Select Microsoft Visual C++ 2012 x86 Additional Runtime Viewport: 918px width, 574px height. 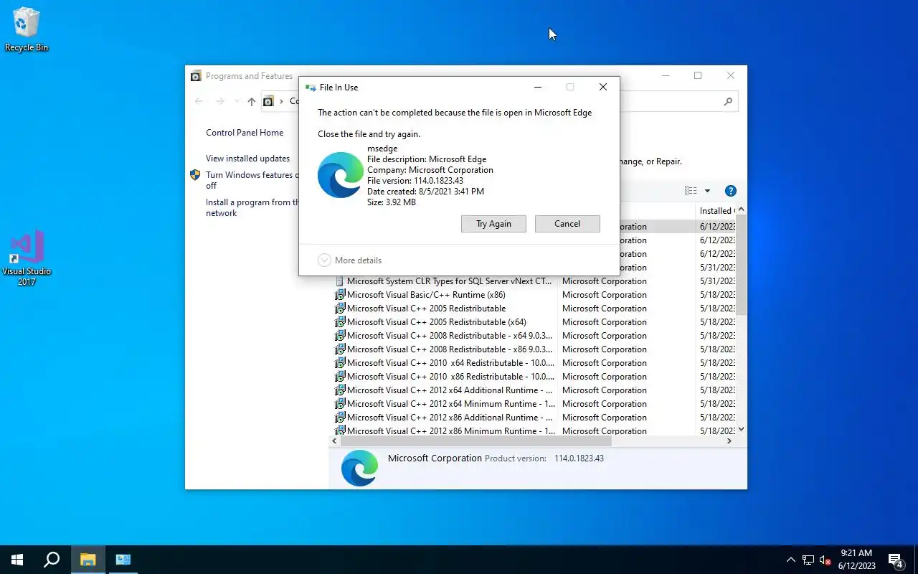point(534,418)
